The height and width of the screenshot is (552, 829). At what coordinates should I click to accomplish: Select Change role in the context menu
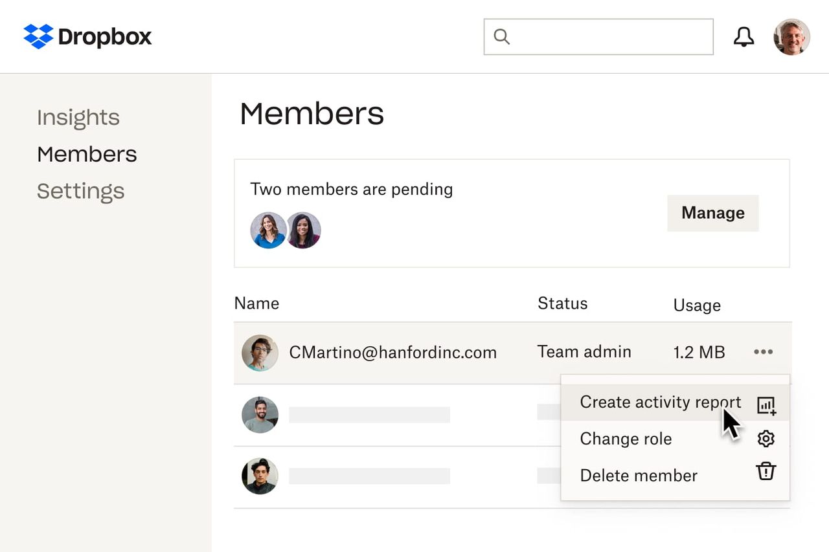626,439
